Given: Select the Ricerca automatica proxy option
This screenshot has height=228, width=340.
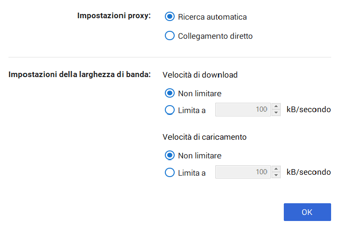Looking at the screenshot, I should tap(170, 17).
